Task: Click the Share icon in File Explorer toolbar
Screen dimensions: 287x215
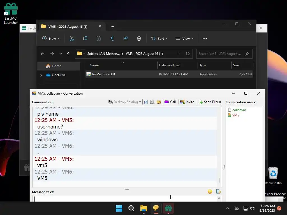Action: 126,38
